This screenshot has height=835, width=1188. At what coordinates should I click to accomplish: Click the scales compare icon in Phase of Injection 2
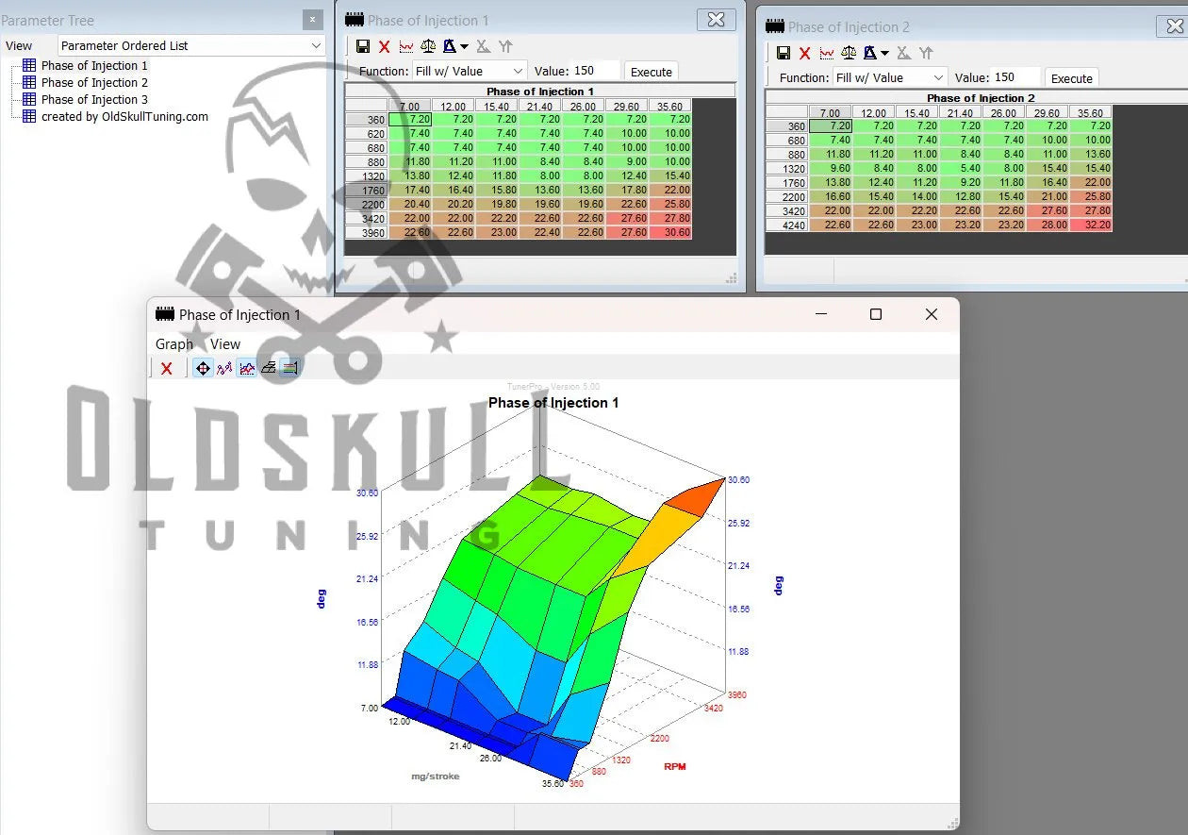[x=849, y=53]
